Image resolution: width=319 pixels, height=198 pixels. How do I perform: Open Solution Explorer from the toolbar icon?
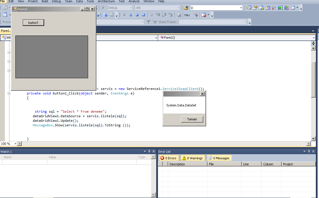tap(249, 8)
